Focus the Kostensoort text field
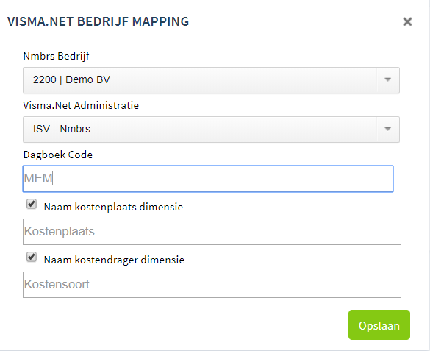Screen dimensions: 430x351 pyautogui.click(x=212, y=285)
